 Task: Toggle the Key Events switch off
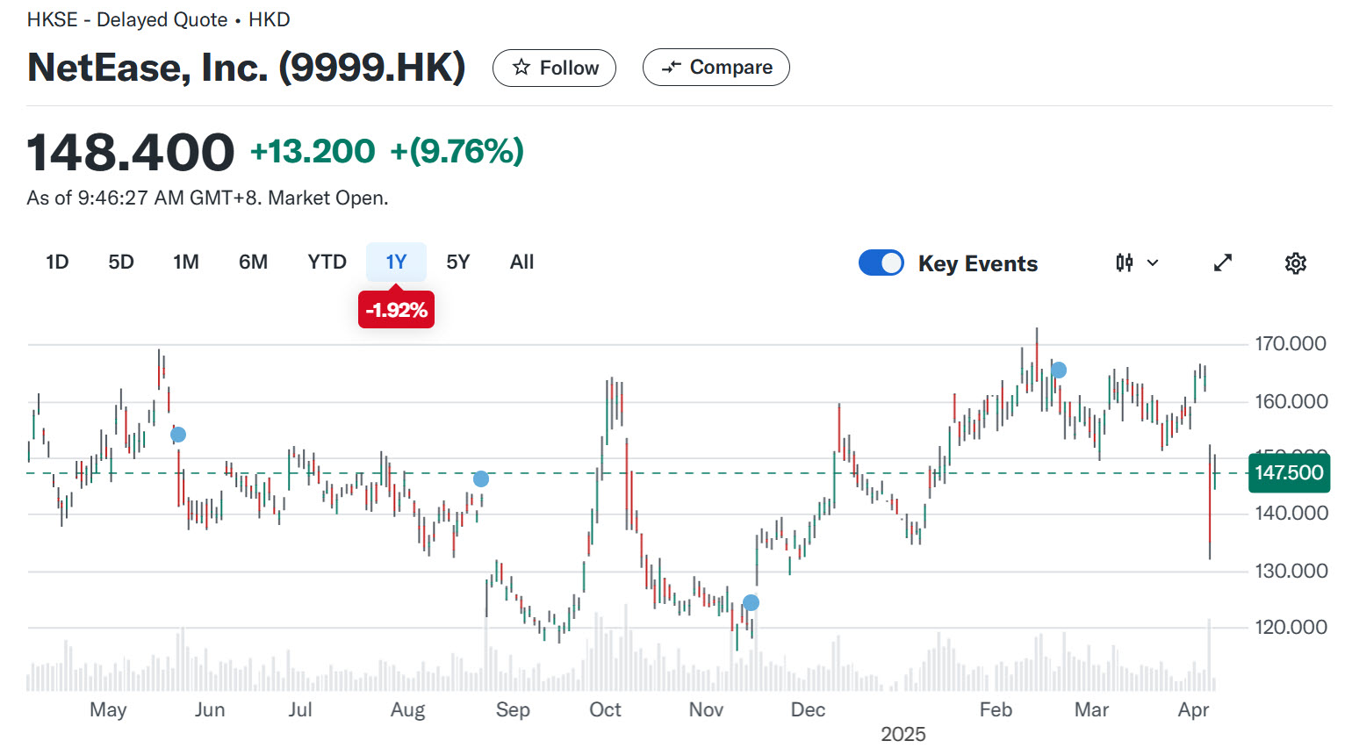[x=881, y=263]
